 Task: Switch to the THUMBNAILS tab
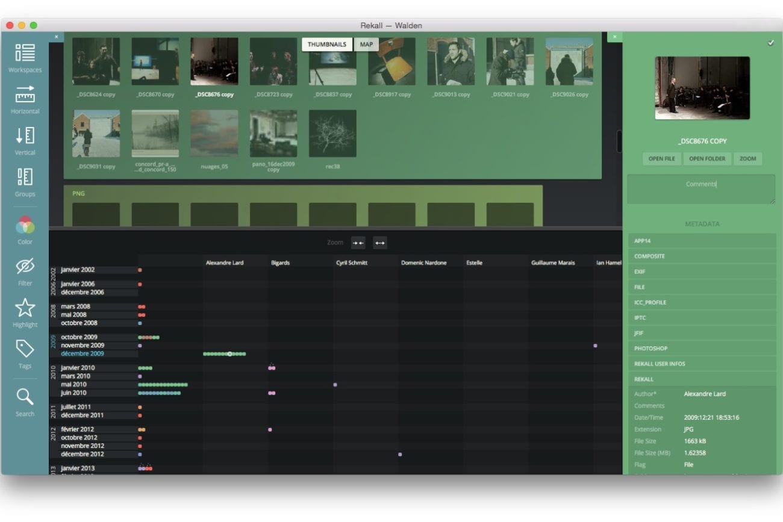(327, 45)
